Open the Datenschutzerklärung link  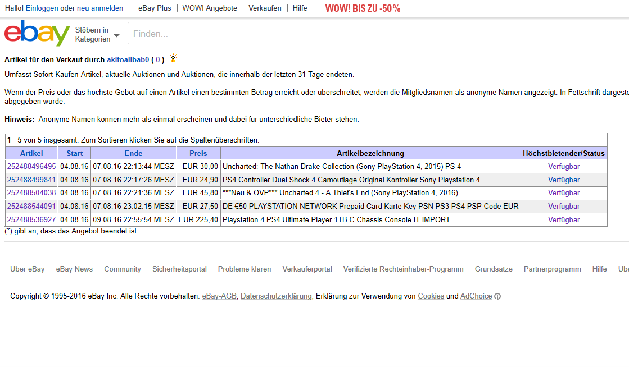[x=276, y=296]
